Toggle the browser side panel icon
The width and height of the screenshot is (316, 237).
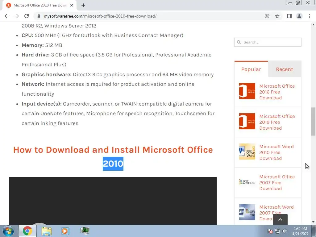pyautogui.click(x=289, y=16)
